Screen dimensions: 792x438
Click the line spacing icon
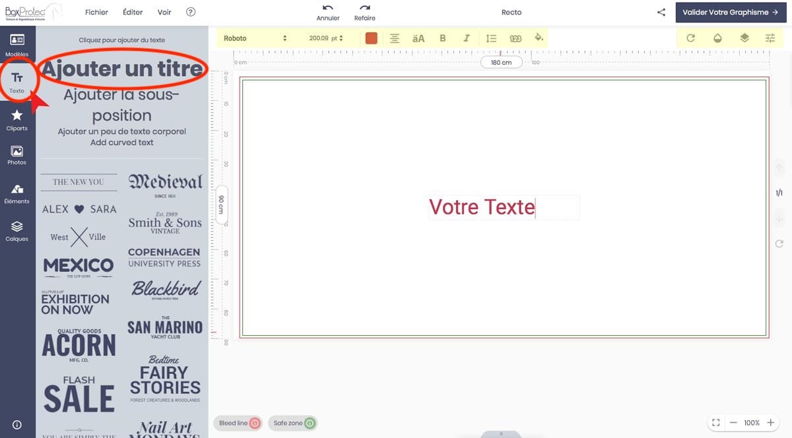(491, 38)
